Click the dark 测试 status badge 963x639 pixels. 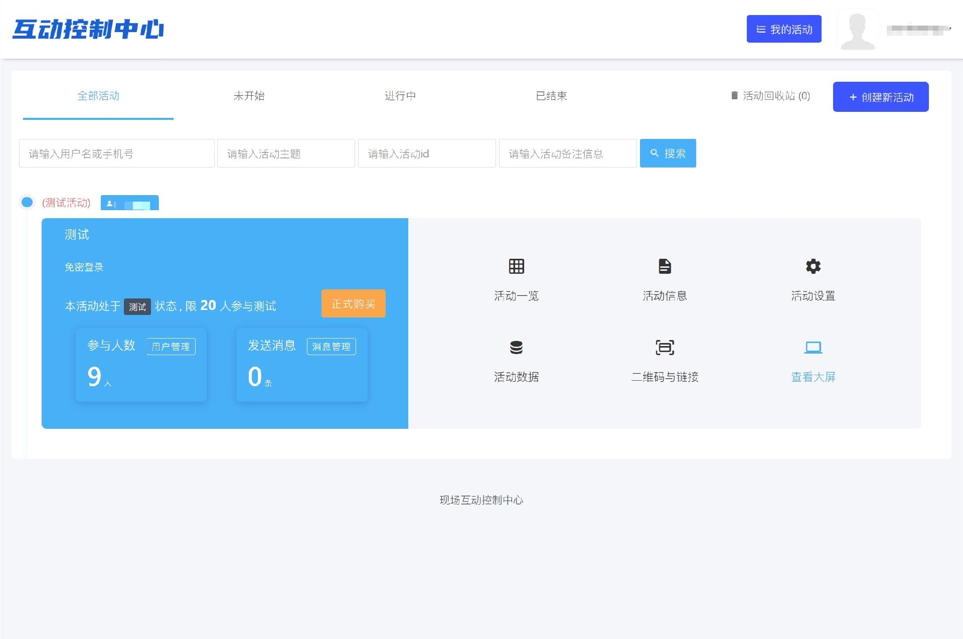pos(137,306)
